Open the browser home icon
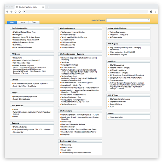Image resolution: width=162 pixels, height=162 pixels. point(20,11)
